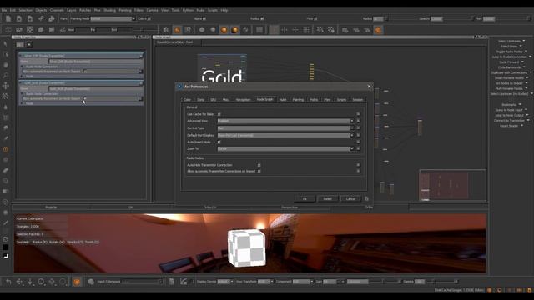Screen dimensions: 534x300
Task: Click the Cancel button in Preferences
Action: 350,198
